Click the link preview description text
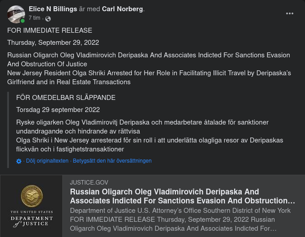This screenshot has width=305, height=237. (180, 220)
